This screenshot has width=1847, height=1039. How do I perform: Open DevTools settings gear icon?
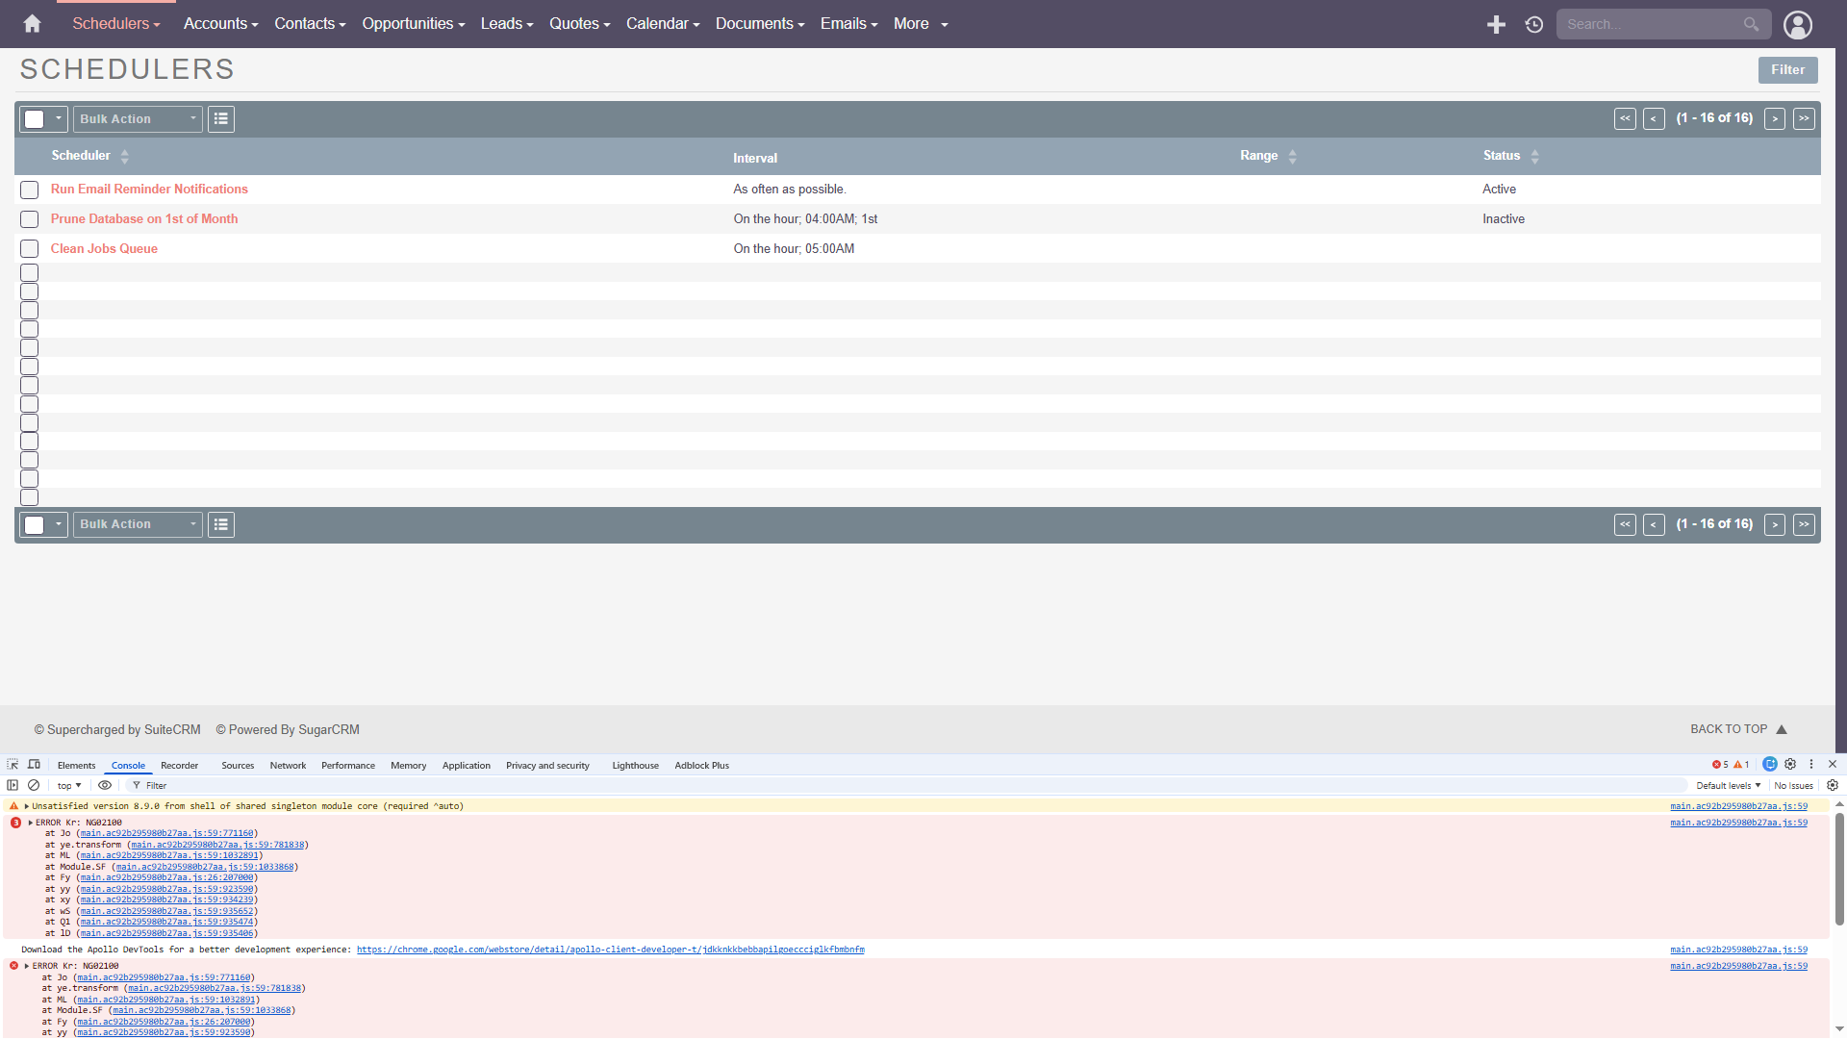pyautogui.click(x=1790, y=765)
